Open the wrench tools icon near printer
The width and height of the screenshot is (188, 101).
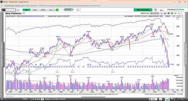pyautogui.click(x=179, y=13)
